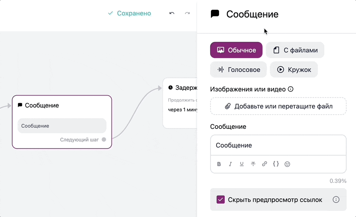
Task: Toggle italic formatting in message editor
Action: [x=230, y=164]
